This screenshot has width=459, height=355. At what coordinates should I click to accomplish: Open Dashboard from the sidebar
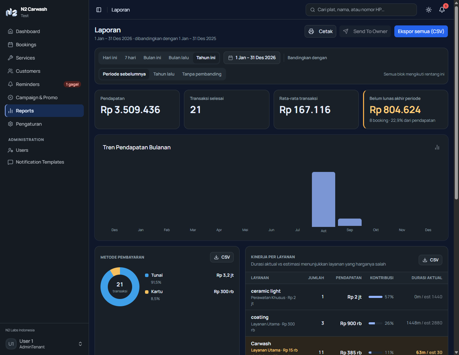click(44, 31)
